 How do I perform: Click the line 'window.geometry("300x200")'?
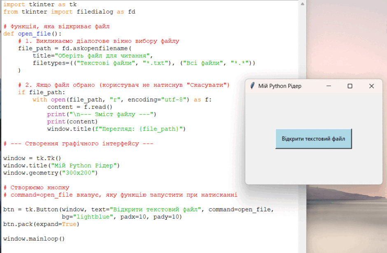50,173
